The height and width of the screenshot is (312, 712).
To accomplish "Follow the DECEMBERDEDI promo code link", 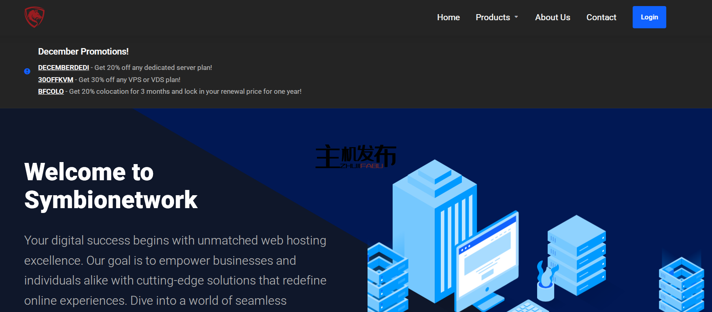I will [64, 67].
